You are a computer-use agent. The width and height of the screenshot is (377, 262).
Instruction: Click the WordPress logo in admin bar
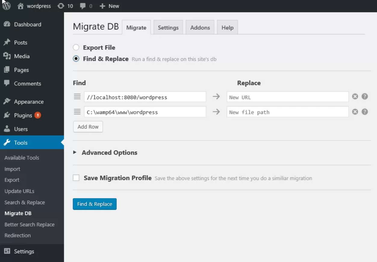[7, 6]
